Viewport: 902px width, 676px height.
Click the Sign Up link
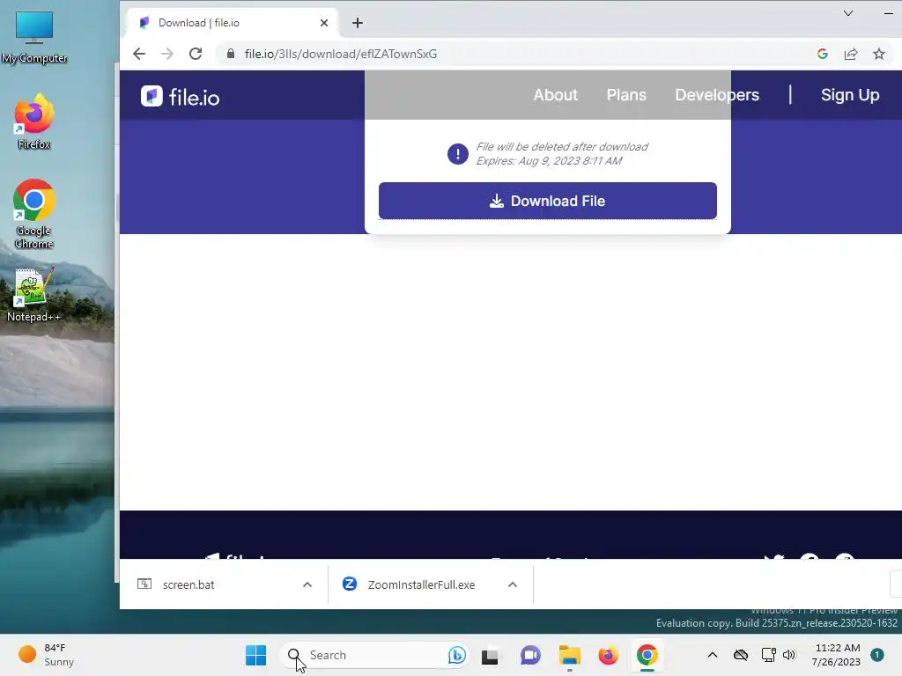[850, 95]
